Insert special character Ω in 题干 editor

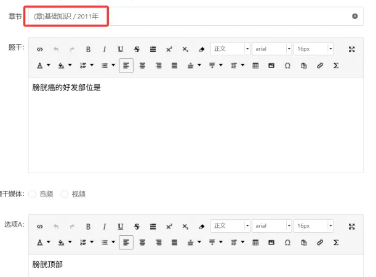tap(287, 65)
